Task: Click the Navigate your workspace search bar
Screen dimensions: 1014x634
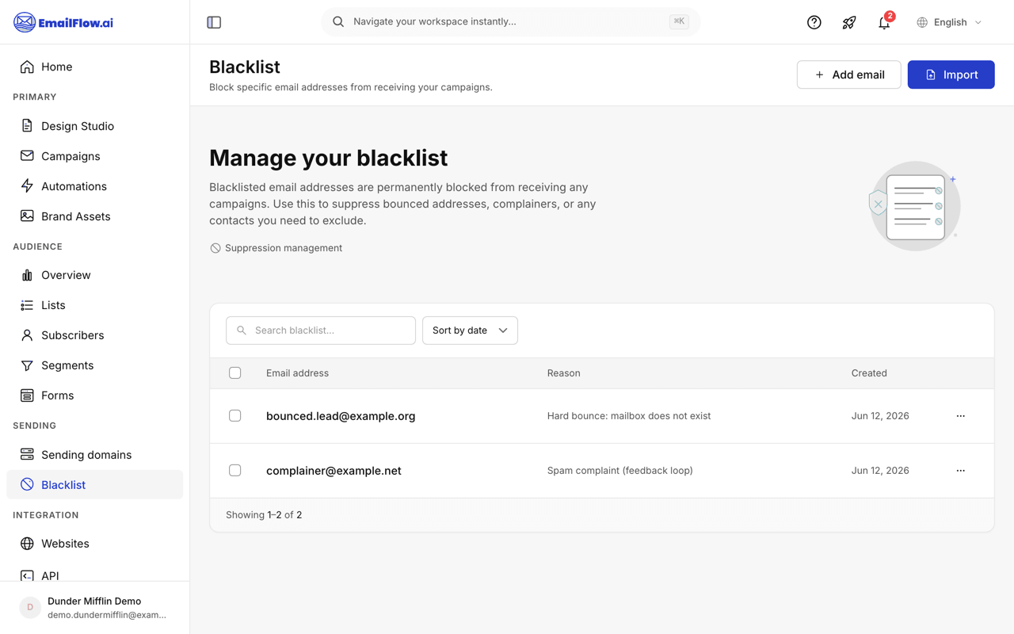Action: pyautogui.click(x=510, y=22)
